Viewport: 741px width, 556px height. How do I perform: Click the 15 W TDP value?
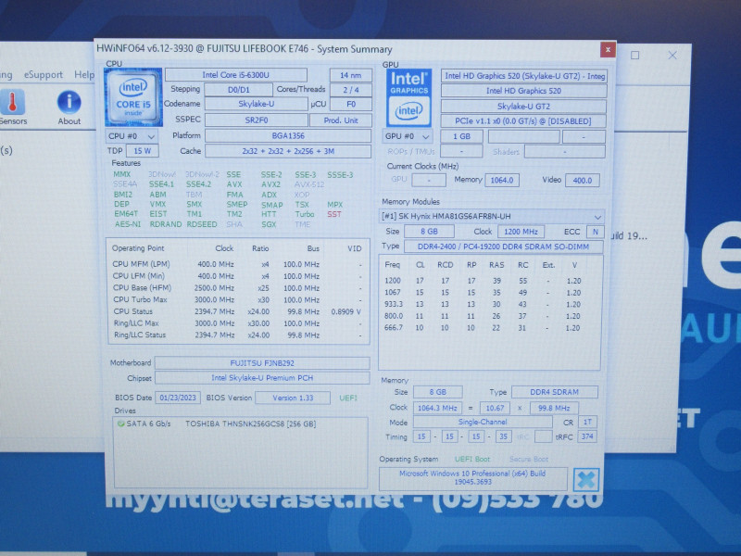coord(143,151)
